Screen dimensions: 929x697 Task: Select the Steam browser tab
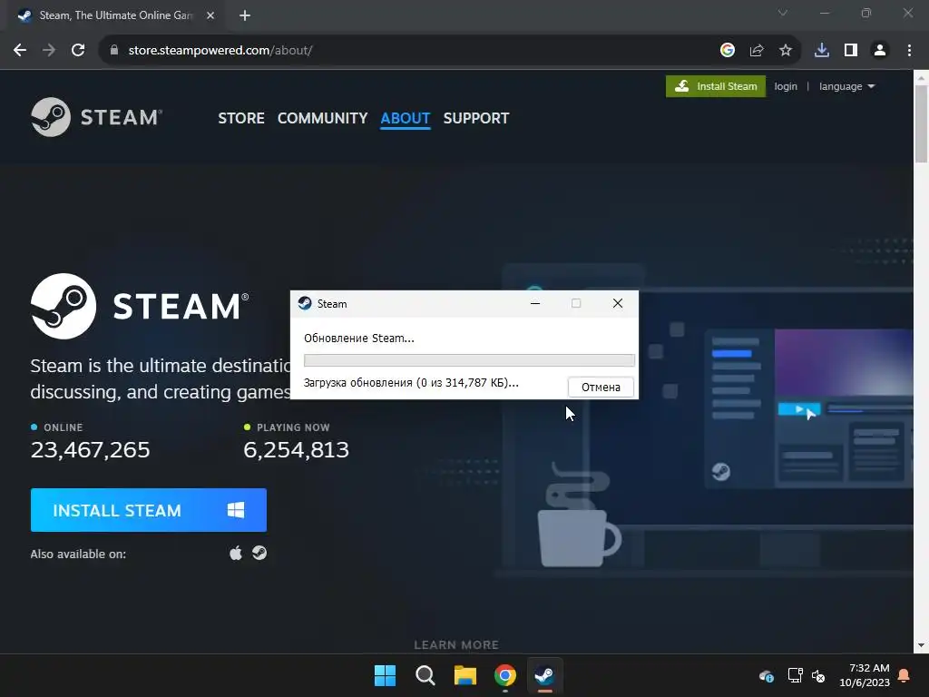point(115,15)
